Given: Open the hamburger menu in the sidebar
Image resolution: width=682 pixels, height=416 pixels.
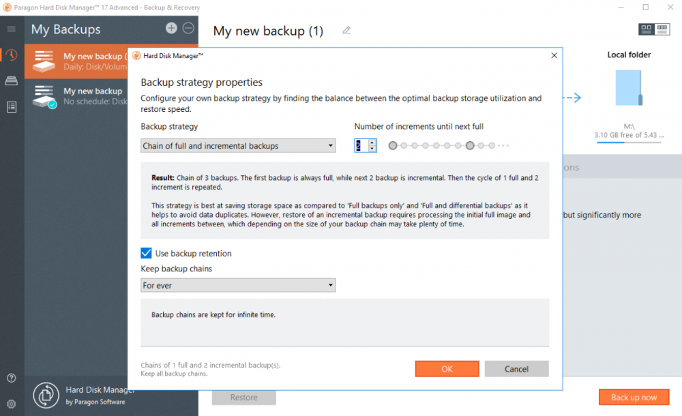Looking at the screenshot, I should [11, 29].
